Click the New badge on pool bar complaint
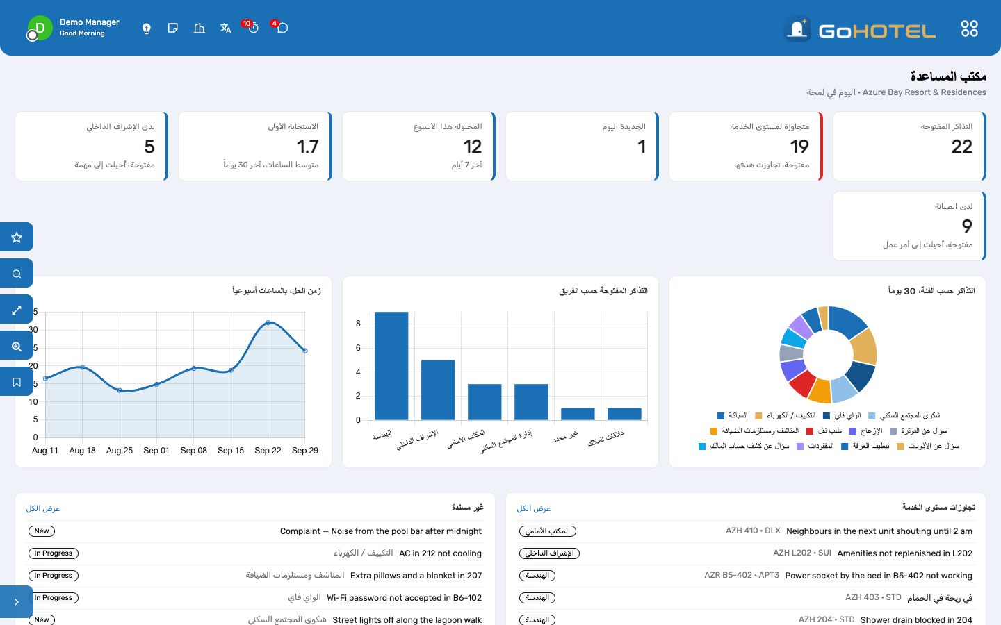 click(x=42, y=531)
